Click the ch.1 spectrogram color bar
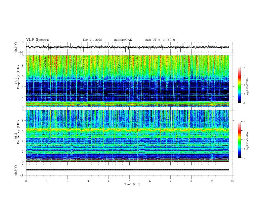The width and height of the screenshot is (262, 203). tap(239, 85)
